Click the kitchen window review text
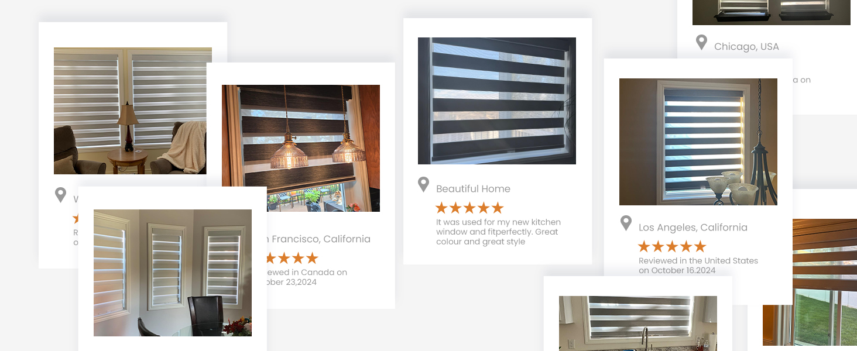 499,232
